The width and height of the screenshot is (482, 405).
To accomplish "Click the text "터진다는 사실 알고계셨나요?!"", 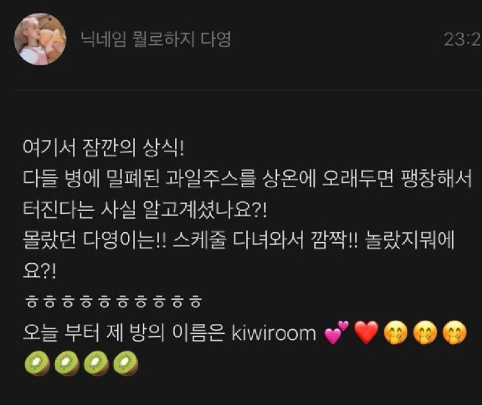I will coord(145,210).
